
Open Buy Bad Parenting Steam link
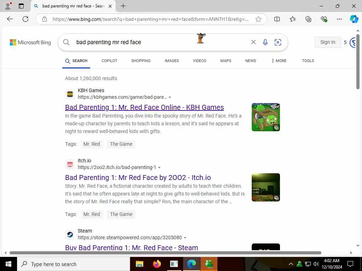132,247
